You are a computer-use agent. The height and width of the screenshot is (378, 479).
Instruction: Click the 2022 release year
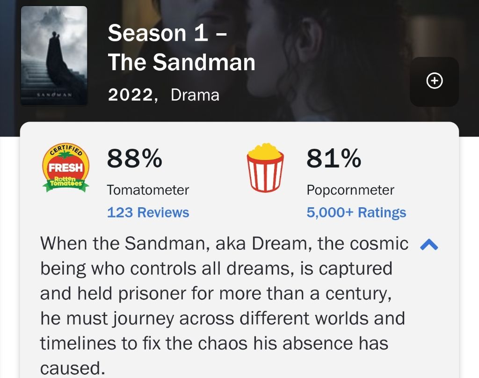131,95
